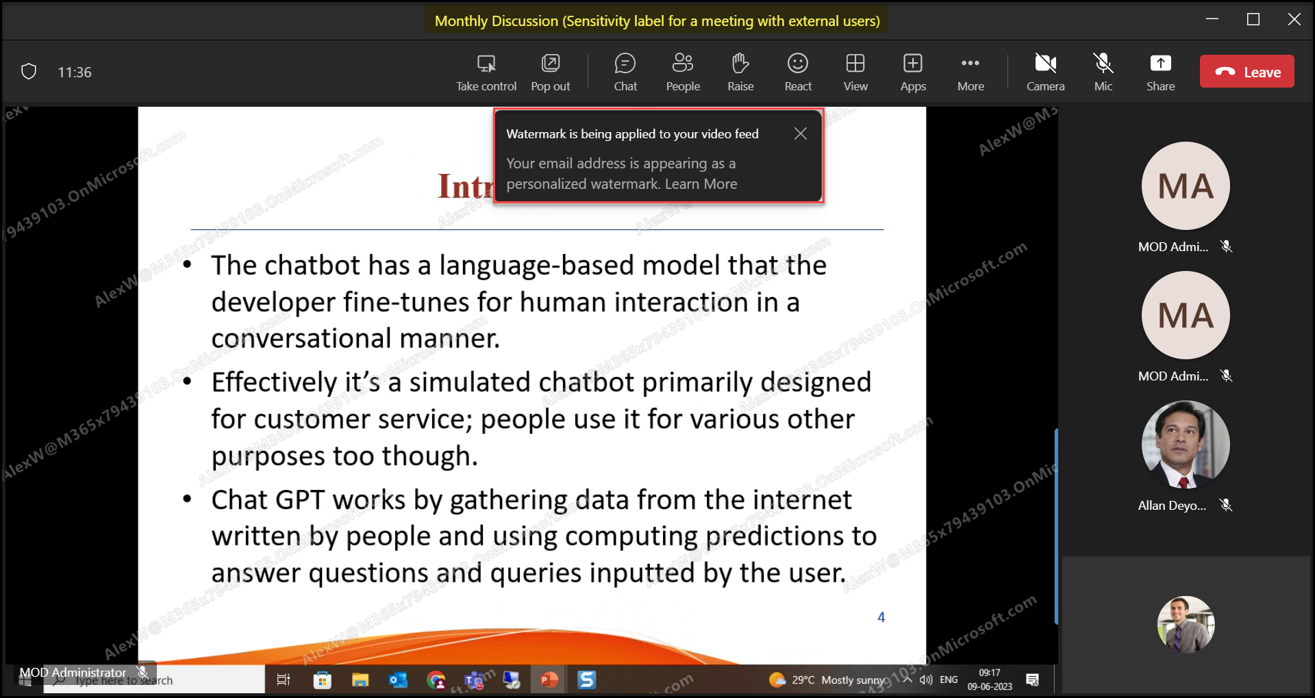The height and width of the screenshot is (698, 1315).
Task: Click the Share content icon
Action: [x=1160, y=64]
